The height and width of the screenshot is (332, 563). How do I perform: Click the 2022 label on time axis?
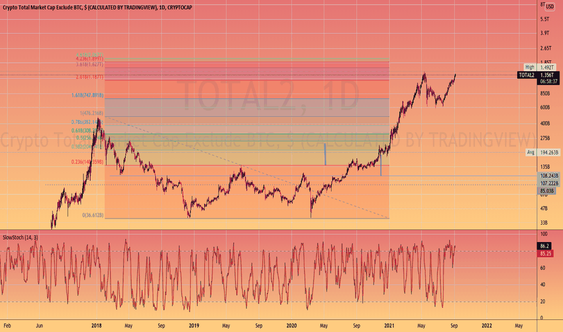(487, 326)
